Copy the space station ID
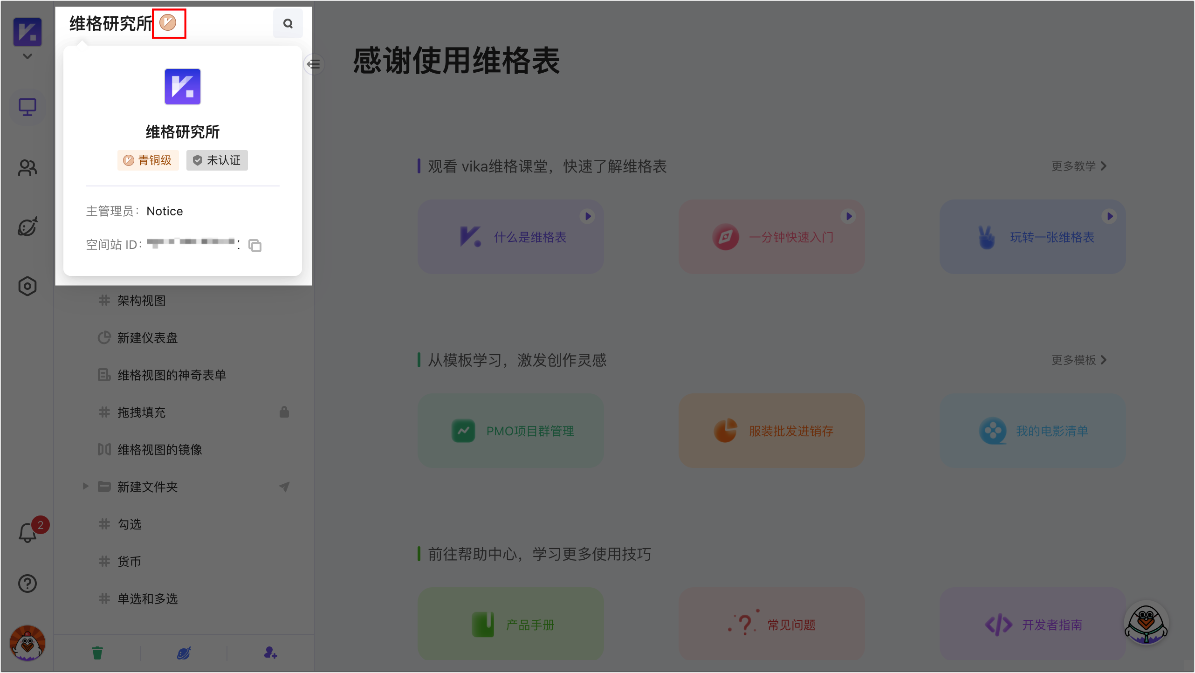The height and width of the screenshot is (673, 1195). 255,245
